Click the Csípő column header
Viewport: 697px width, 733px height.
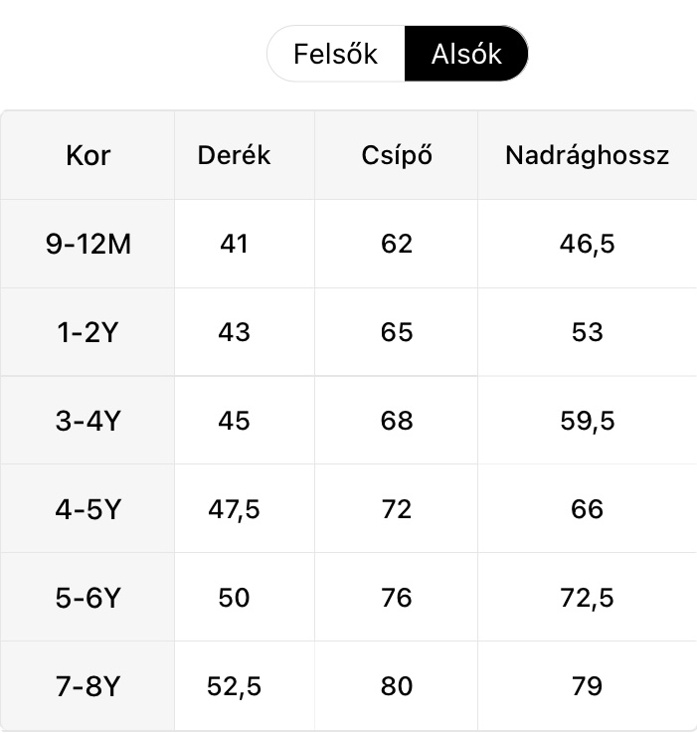coord(396,155)
